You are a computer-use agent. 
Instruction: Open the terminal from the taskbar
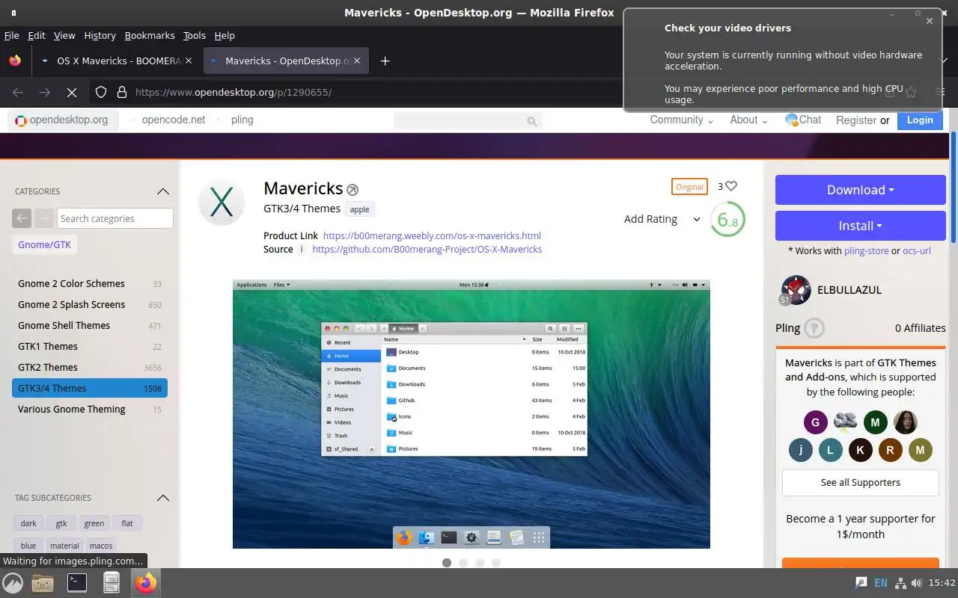[x=77, y=582]
